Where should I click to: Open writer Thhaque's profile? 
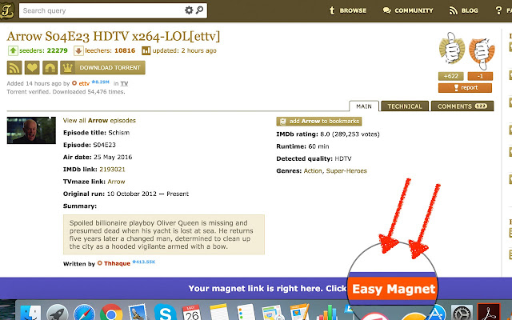tap(117, 263)
